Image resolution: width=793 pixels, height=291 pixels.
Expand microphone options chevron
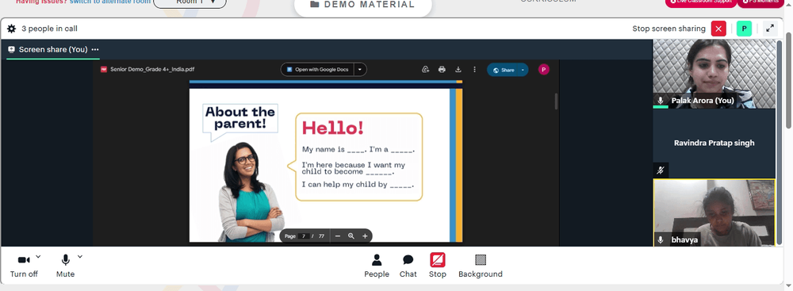[x=79, y=257]
